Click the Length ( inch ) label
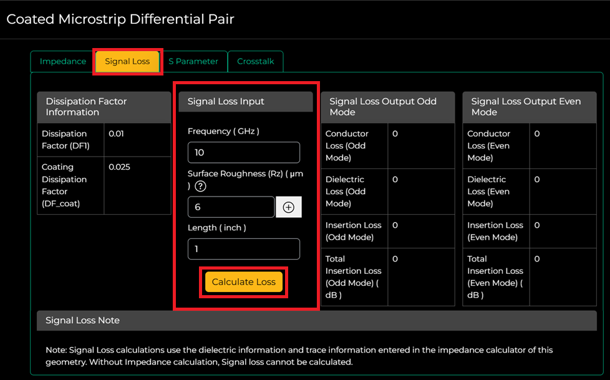610x380 pixels. [216, 228]
